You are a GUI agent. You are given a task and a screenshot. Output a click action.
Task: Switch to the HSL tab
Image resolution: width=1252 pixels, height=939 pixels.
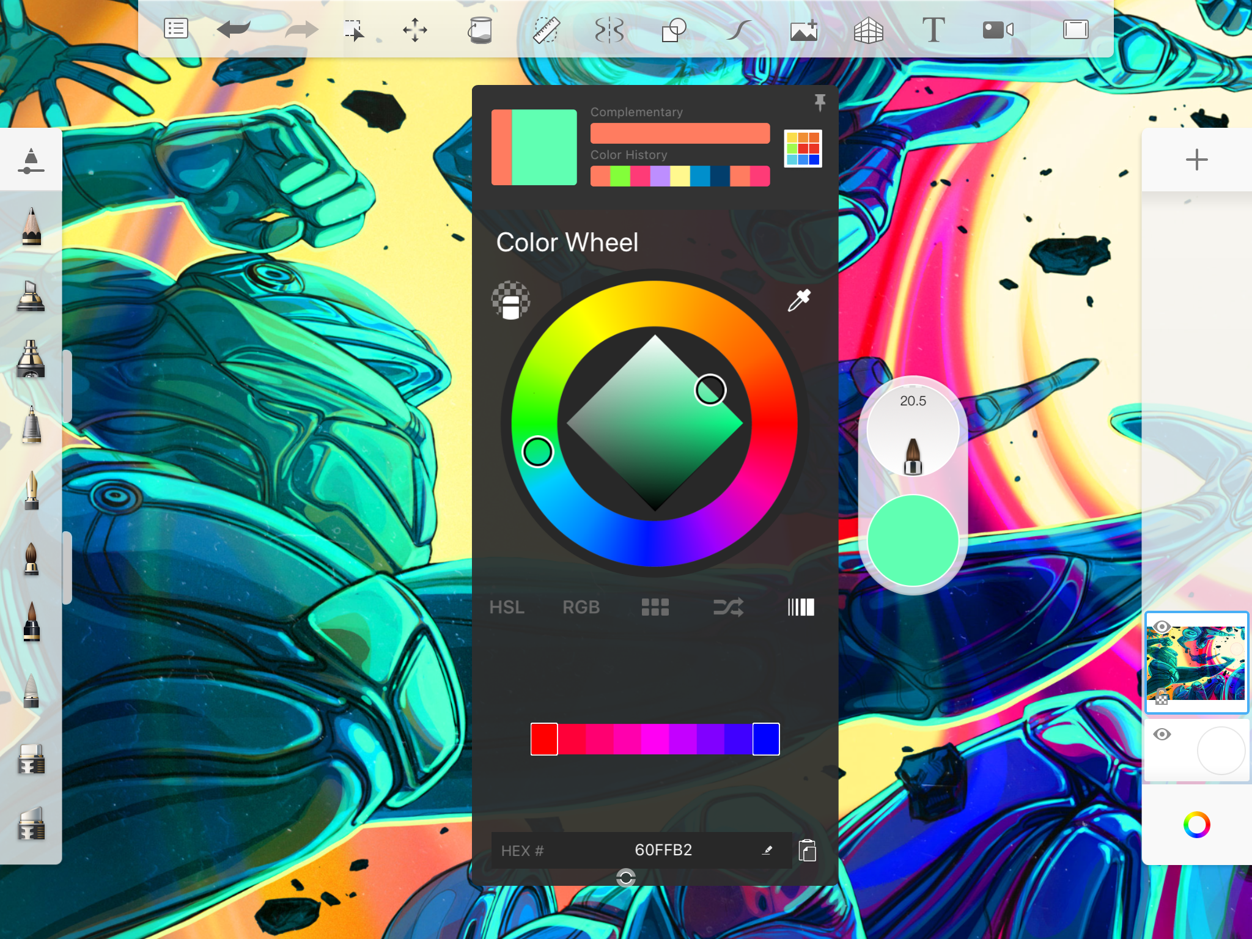pos(507,607)
